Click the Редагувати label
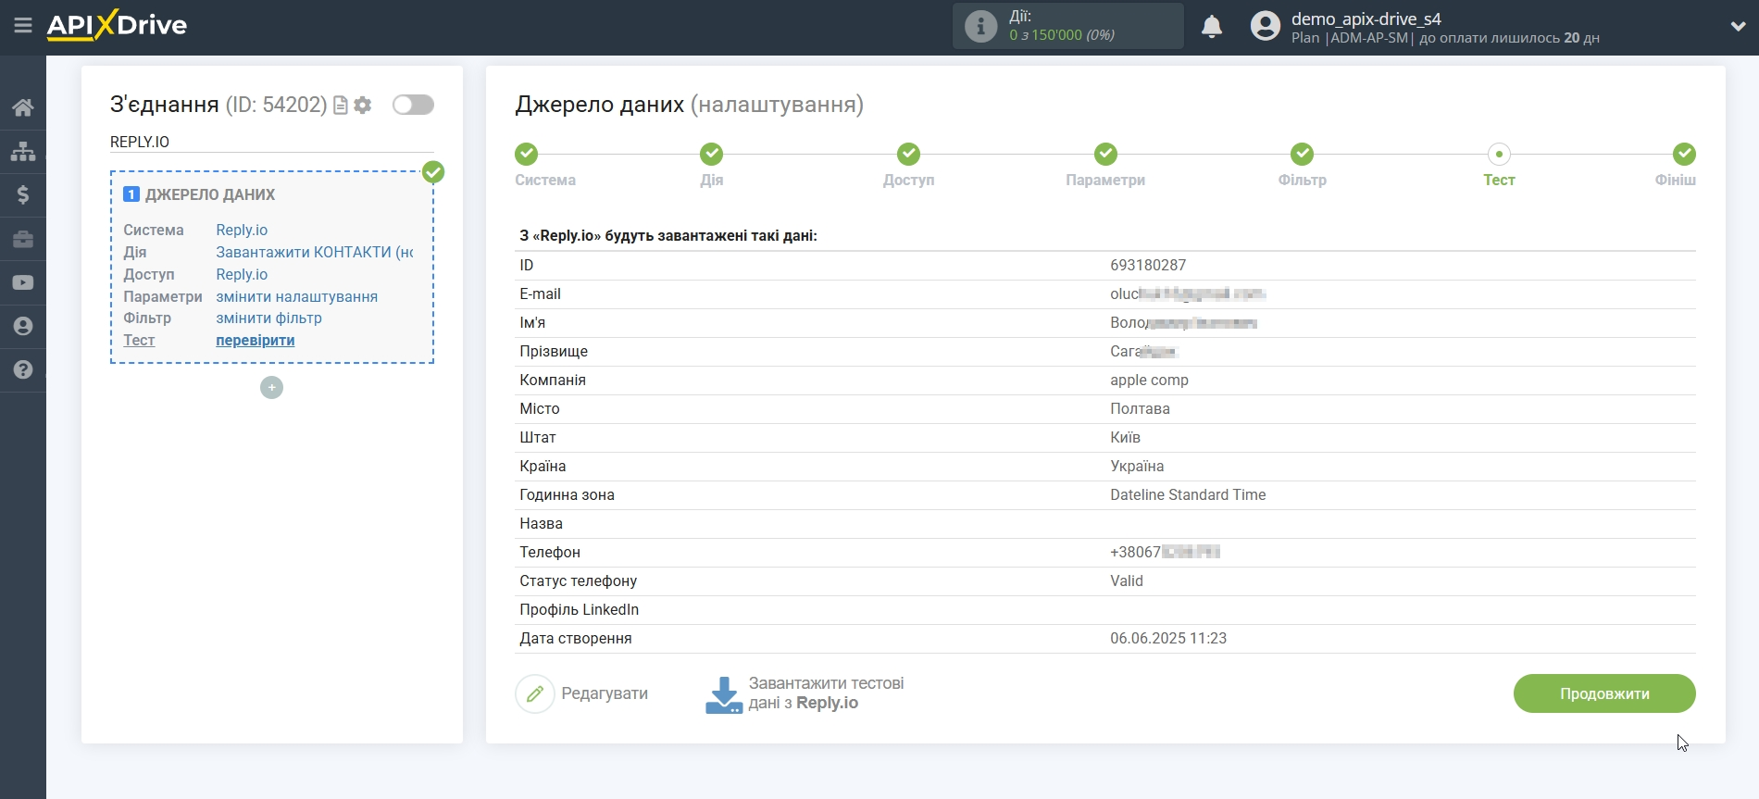 pos(605,693)
